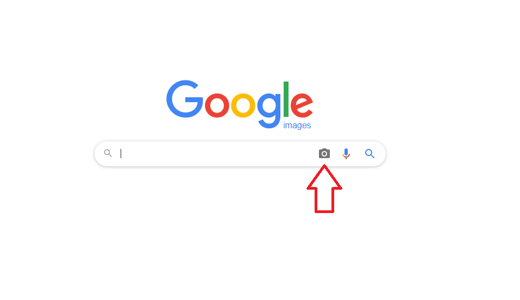Click the green l in Google logo
The width and height of the screenshot is (520, 300).
(x=286, y=99)
